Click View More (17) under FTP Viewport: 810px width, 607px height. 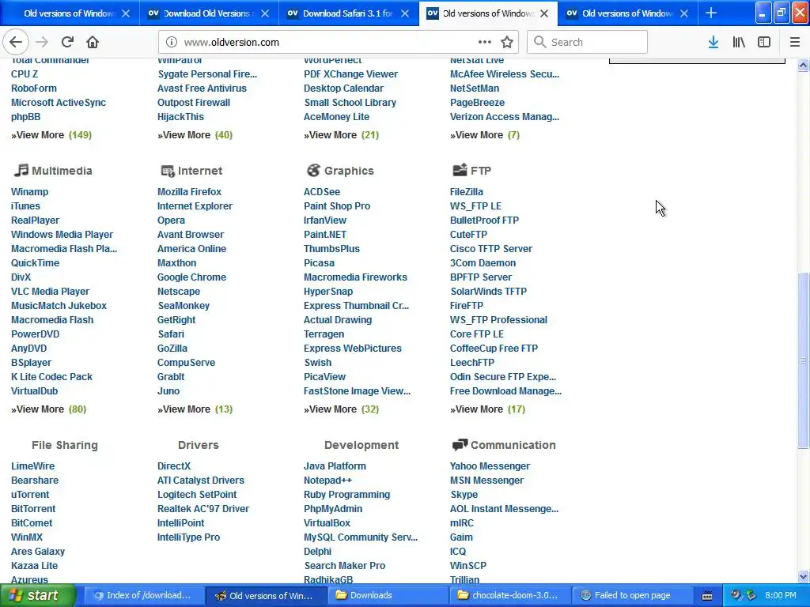487,409
